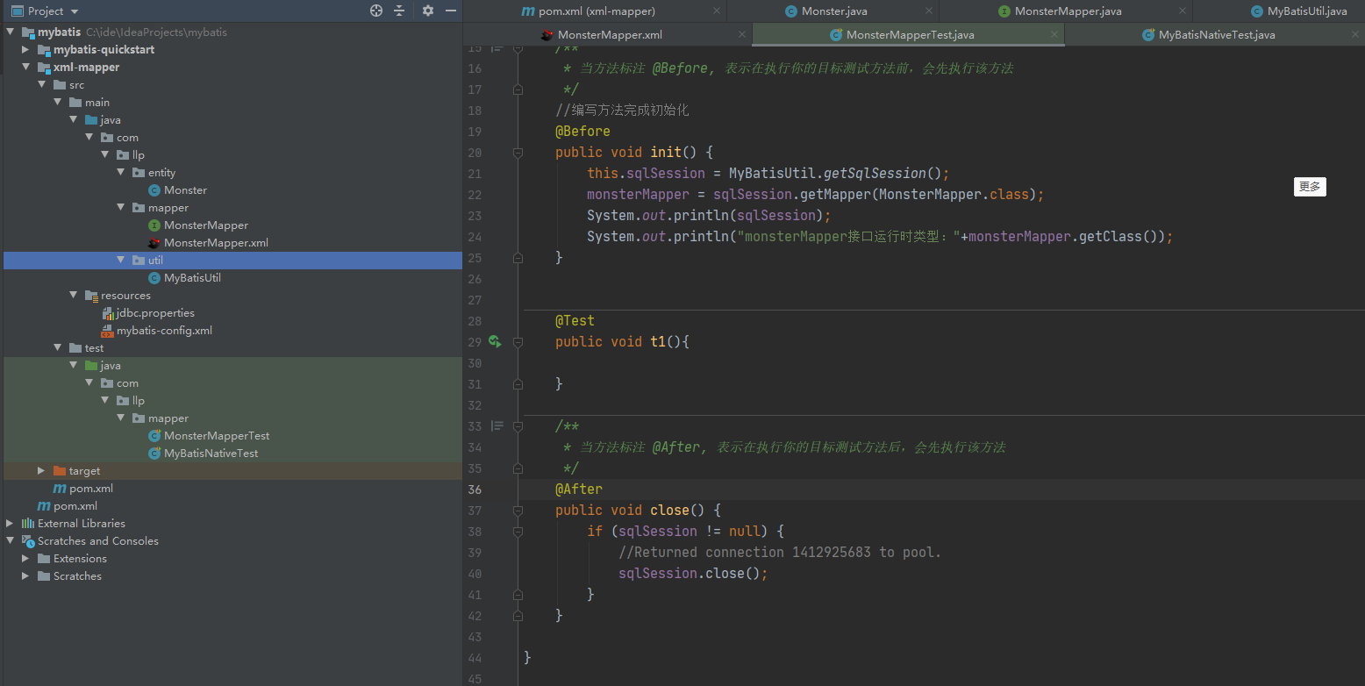This screenshot has width=1365, height=686.
Task: Collapse the main folder
Action: [57, 102]
